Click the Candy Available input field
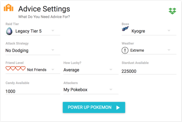Image resolution: width=182 pixels, height=122 pixels. coord(32,91)
